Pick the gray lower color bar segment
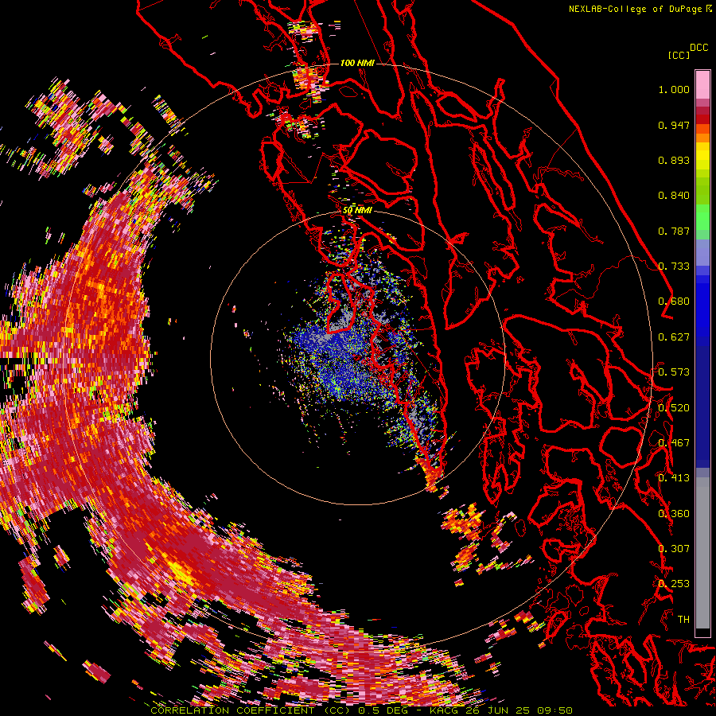The width and height of the screenshot is (716, 716). (x=702, y=553)
